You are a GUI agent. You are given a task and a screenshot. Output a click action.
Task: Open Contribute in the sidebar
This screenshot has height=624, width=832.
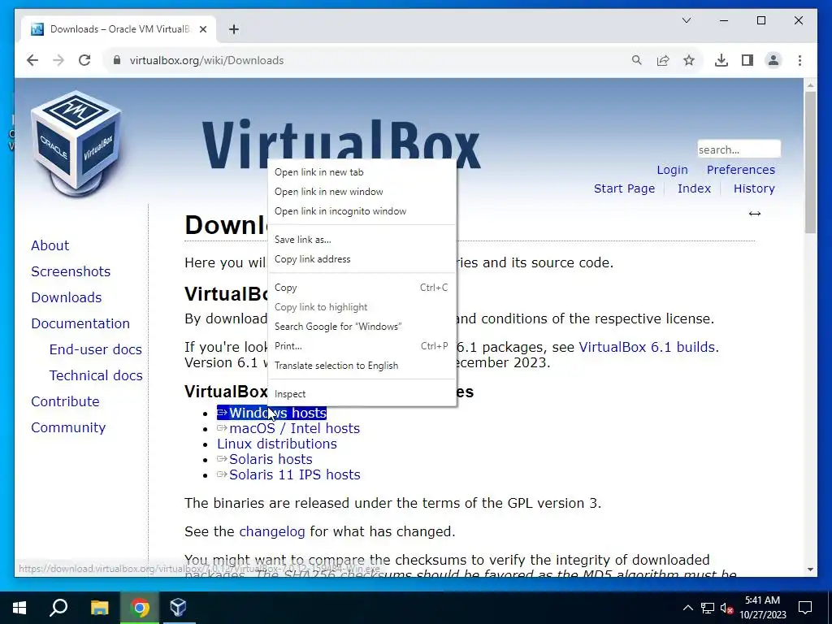pos(65,401)
